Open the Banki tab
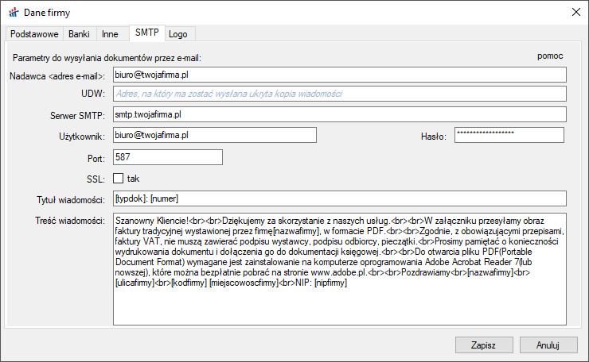Viewport: 589px width, 362px height. (x=79, y=34)
